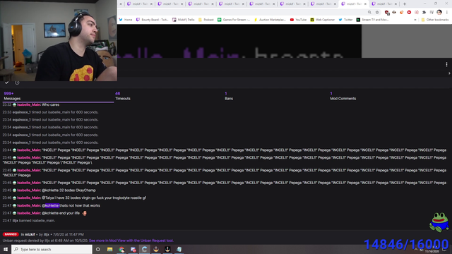Open Cortana circle icon on taskbar
This screenshot has height=254, width=452.
(x=97, y=249)
